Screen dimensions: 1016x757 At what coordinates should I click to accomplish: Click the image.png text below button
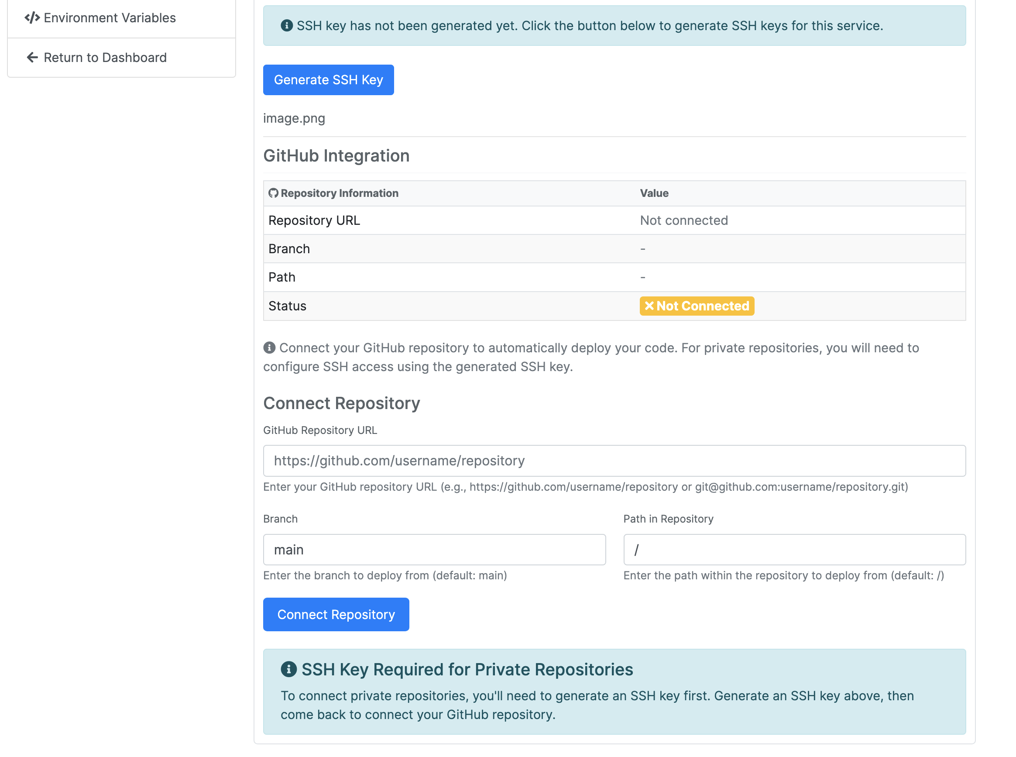pos(294,118)
